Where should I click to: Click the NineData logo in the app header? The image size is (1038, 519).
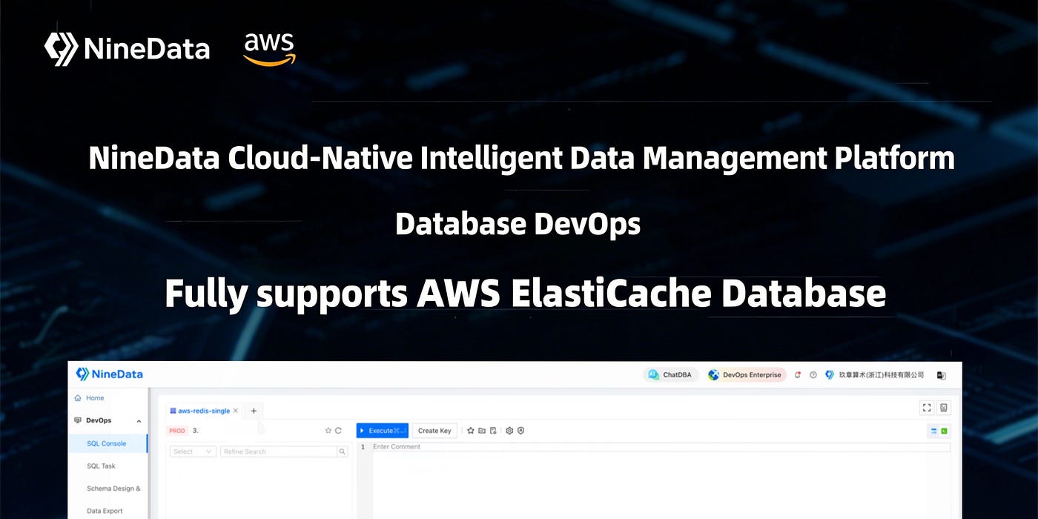coord(109,374)
